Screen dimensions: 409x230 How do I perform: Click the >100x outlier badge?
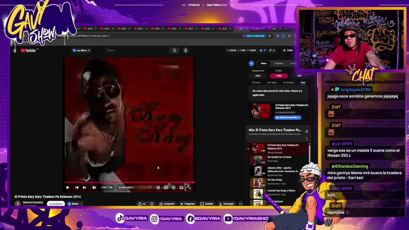point(279,76)
